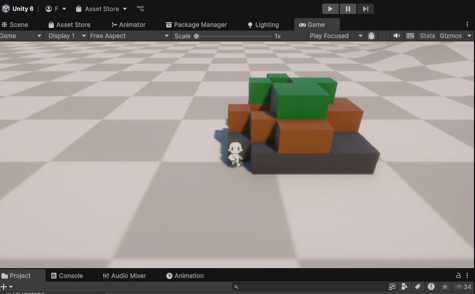Open the Free Aspect ratio dropdown
The width and height of the screenshot is (475, 294).
point(129,36)
